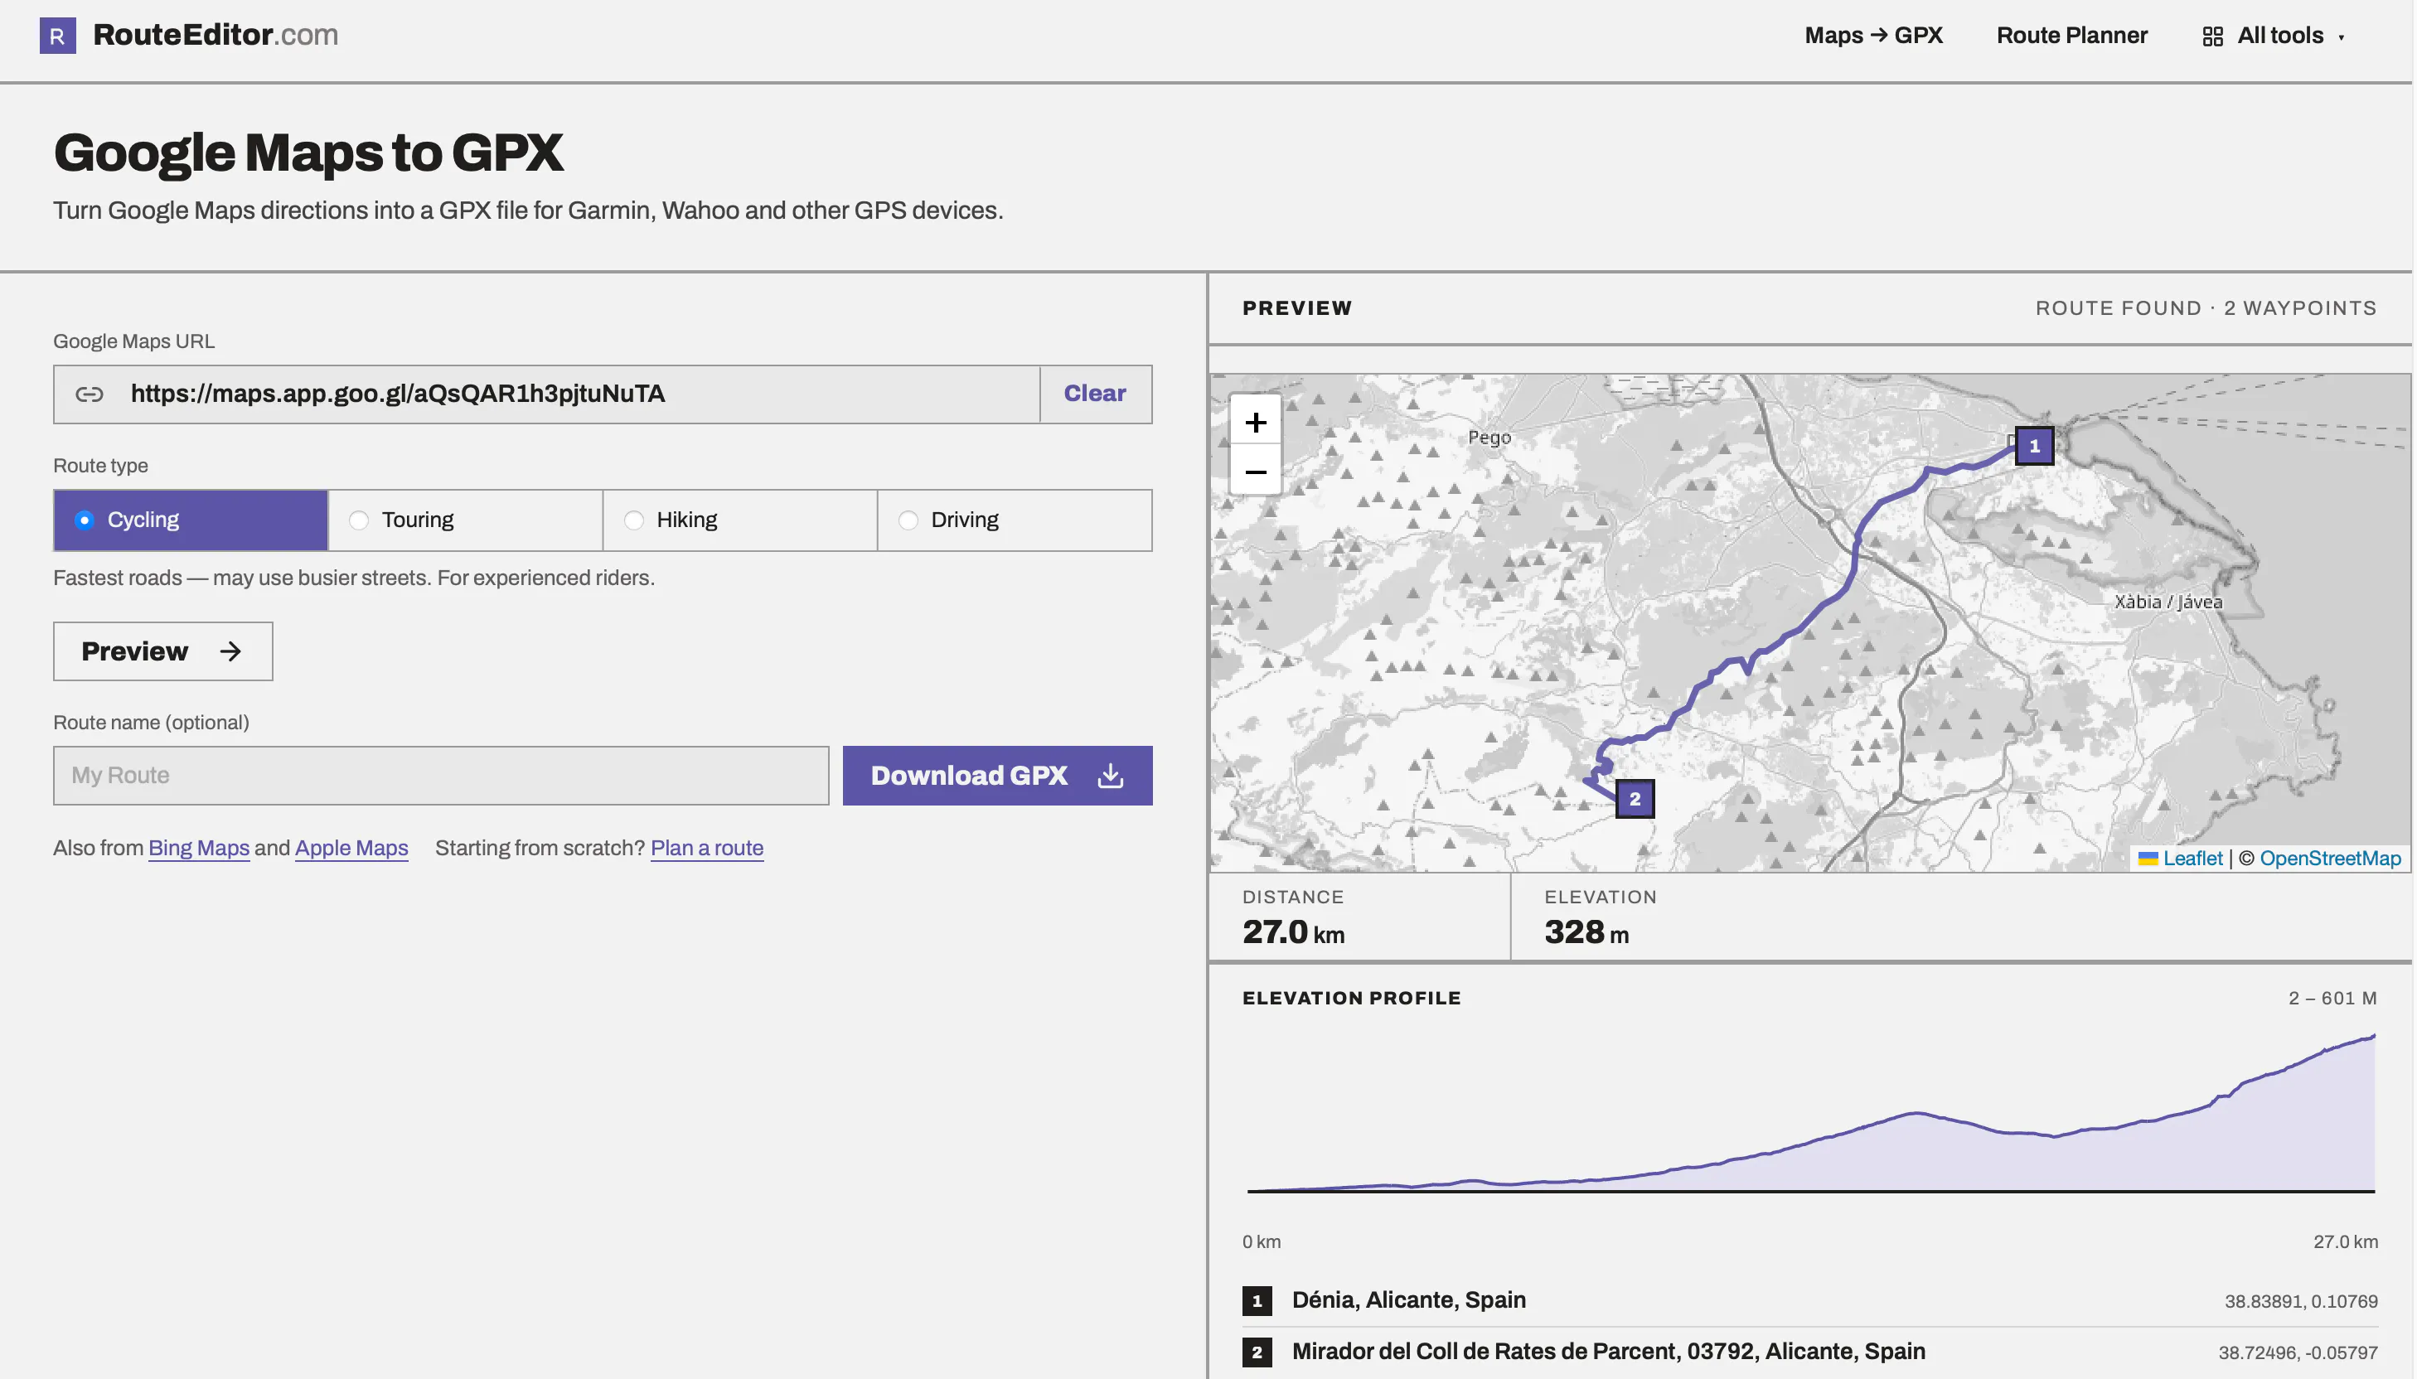Click coordinates 38.72496, -0.05797
This screenshot has height=1379, width=2417.
(x=2298, y=1353)
